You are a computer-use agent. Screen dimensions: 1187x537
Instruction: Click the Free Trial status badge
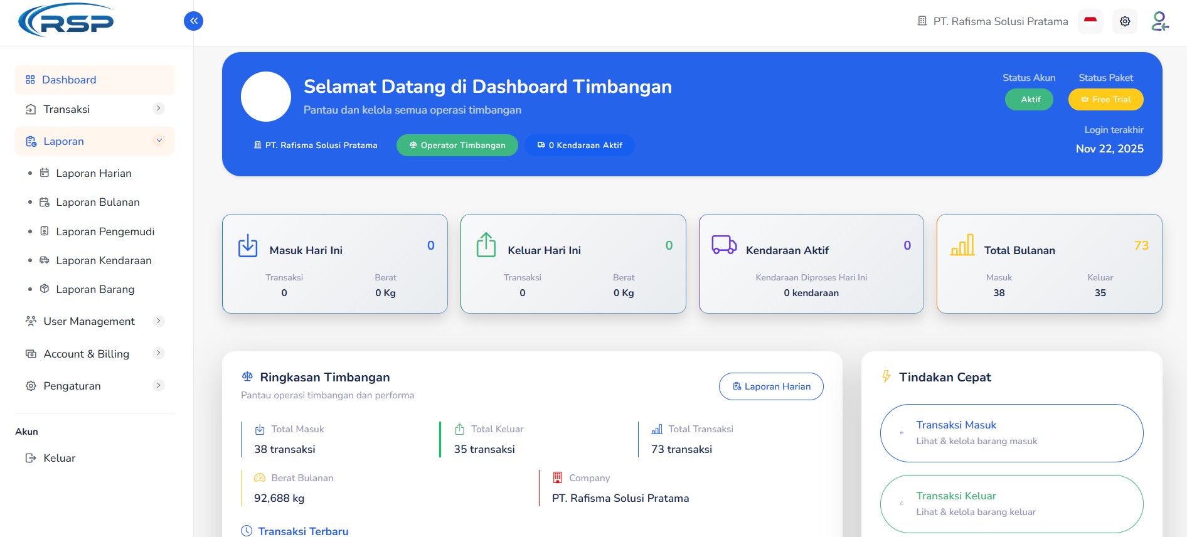pos(1105,100)
